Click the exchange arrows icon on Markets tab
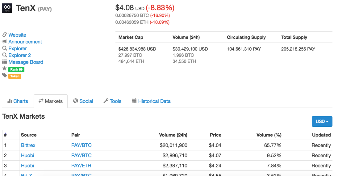Viewport: 338px width, 176px height. (x=41, y=101)
